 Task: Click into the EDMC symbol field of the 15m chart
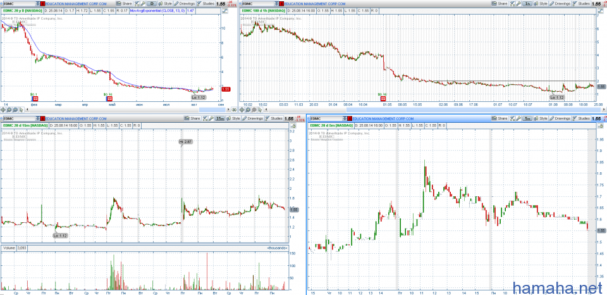point(18,118)
